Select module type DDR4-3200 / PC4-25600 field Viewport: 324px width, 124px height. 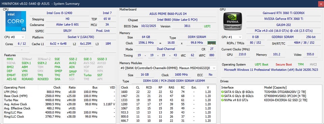tap(174, 81)
